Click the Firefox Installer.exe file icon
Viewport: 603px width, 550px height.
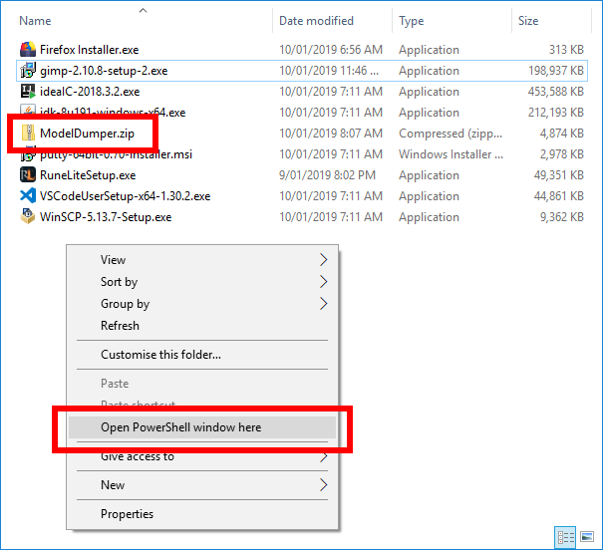(x=28, y=50)
